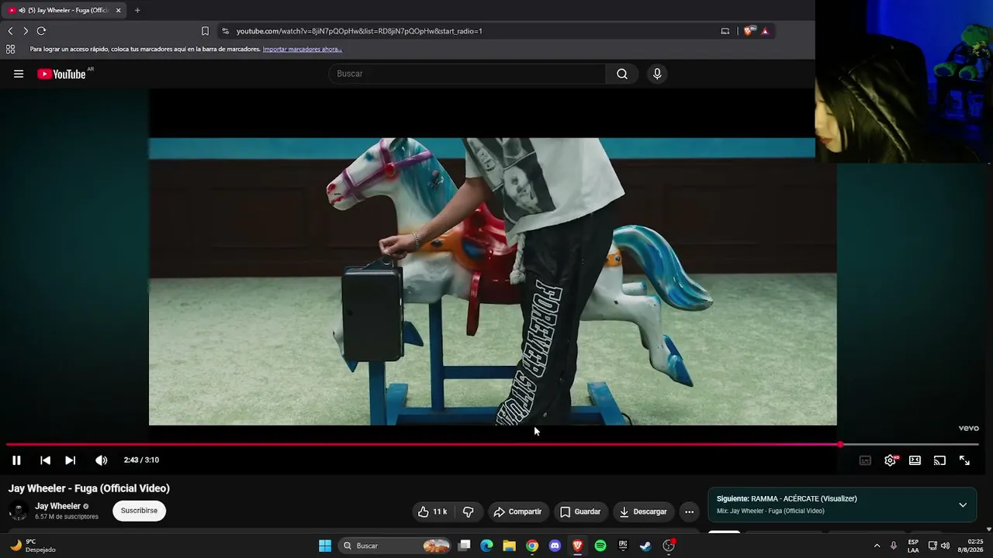Pause the video playback
Image resolution: width=993 pixels, height=558 pixels.
(x=16, y=460)
